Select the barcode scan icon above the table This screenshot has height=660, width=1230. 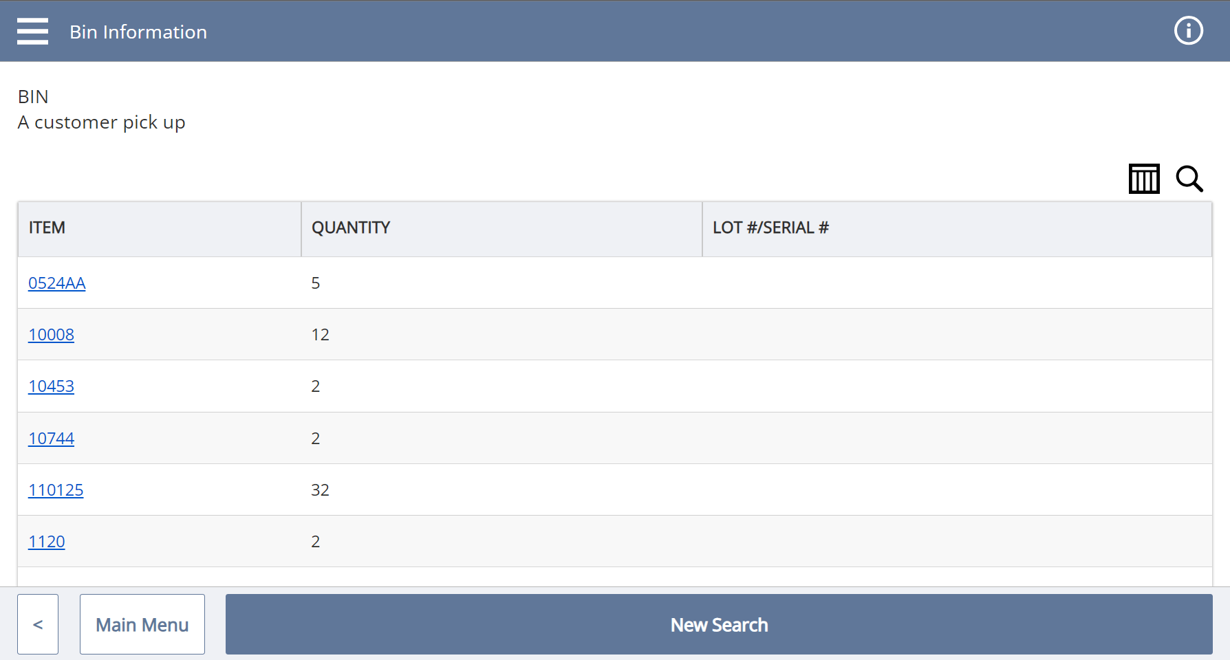click(x=1143, y=179)
